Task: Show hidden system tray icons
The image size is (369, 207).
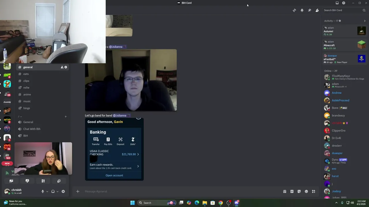Action: pyautogui.click(x=336, y=203)
